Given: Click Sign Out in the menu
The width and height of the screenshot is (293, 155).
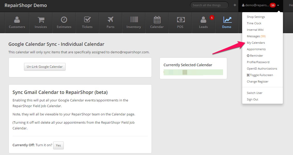Looking at the screenshot, I should [252, 99].
